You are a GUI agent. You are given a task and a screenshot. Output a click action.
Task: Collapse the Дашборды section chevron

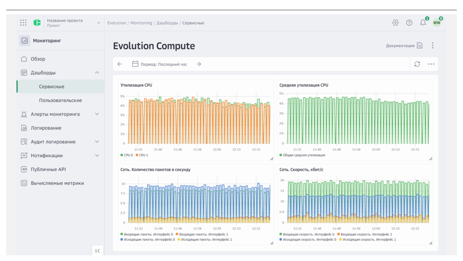click(97, 73)
